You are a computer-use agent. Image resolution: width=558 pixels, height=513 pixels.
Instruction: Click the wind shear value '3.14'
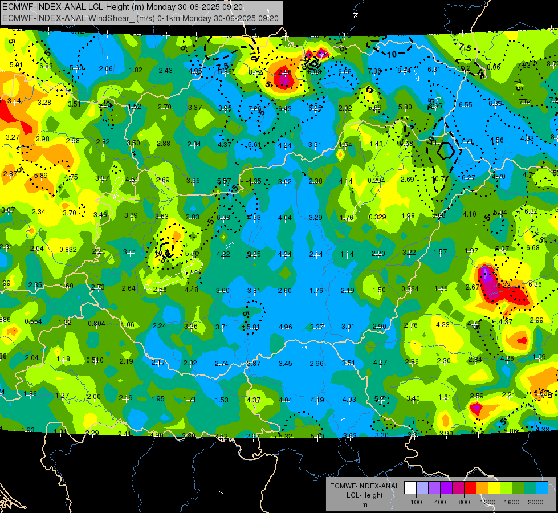pyautogui.click(x=14, y=101)
